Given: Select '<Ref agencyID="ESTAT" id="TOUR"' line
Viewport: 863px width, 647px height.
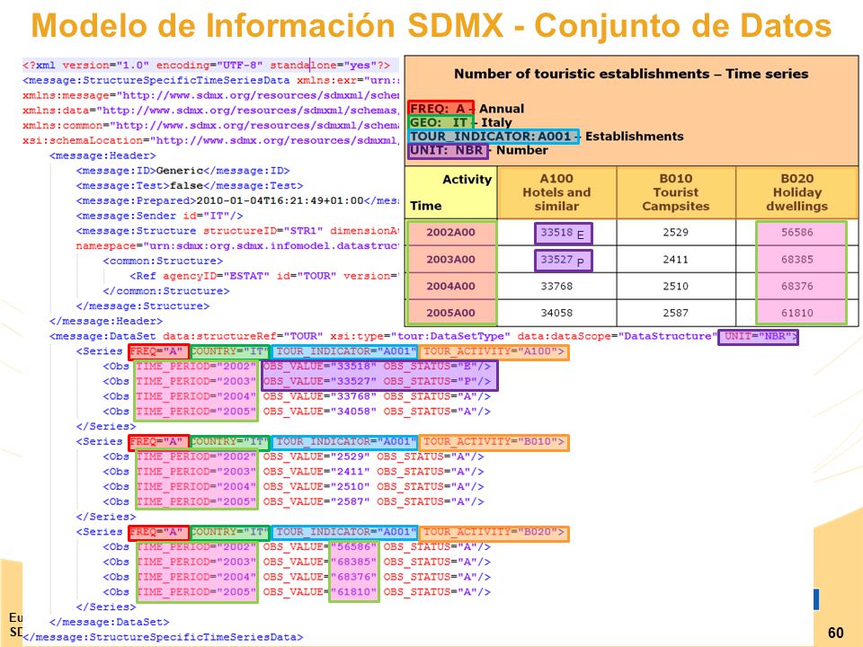Looking at the screenshot, I should pos(264,276).
